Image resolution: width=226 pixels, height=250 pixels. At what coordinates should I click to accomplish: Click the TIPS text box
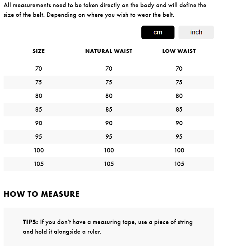[109, 227]
